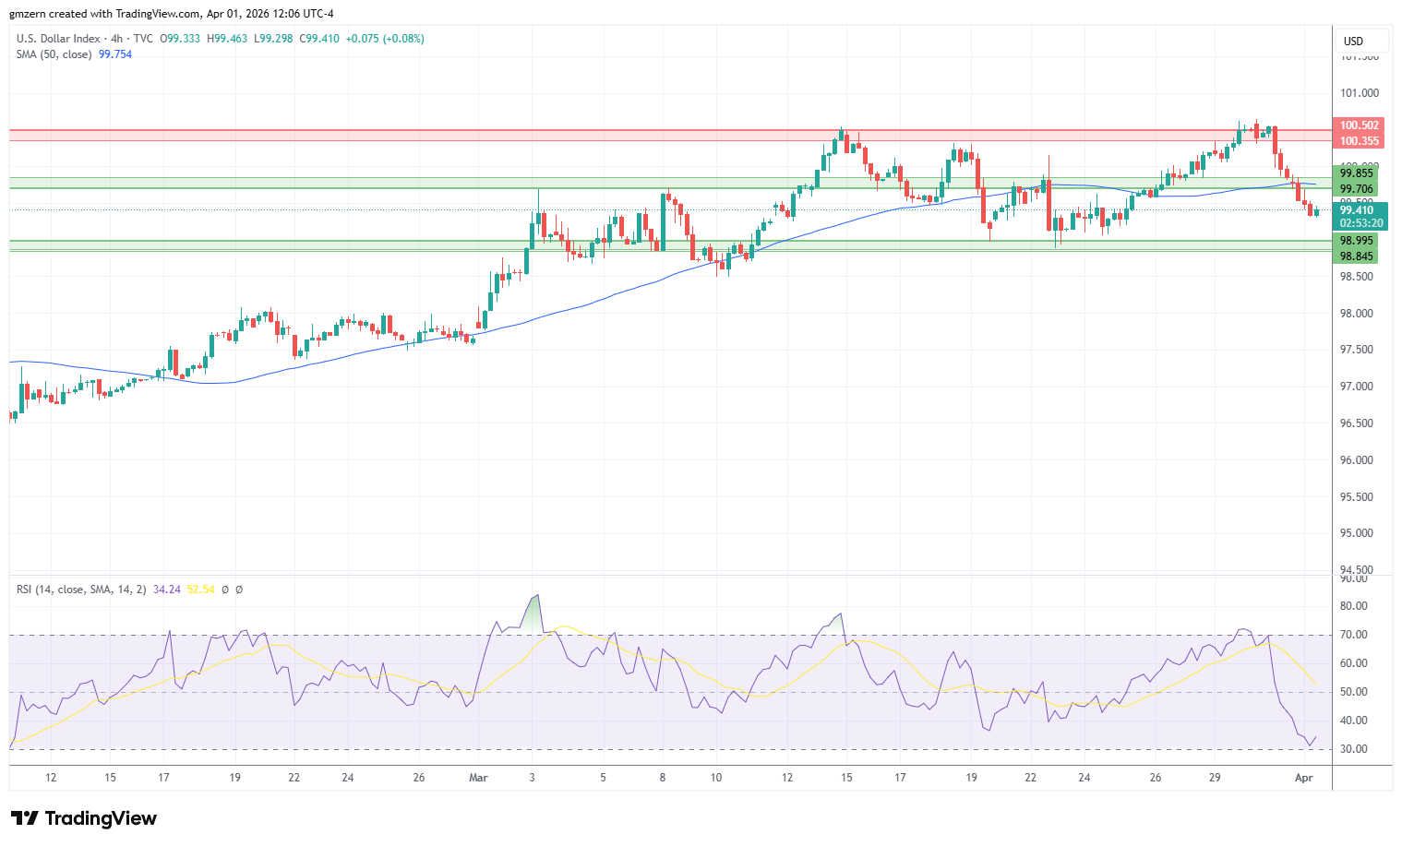Screen dimensions: 1402x846
Task: Open the USD currency selector
Action: click(1360, 41)
